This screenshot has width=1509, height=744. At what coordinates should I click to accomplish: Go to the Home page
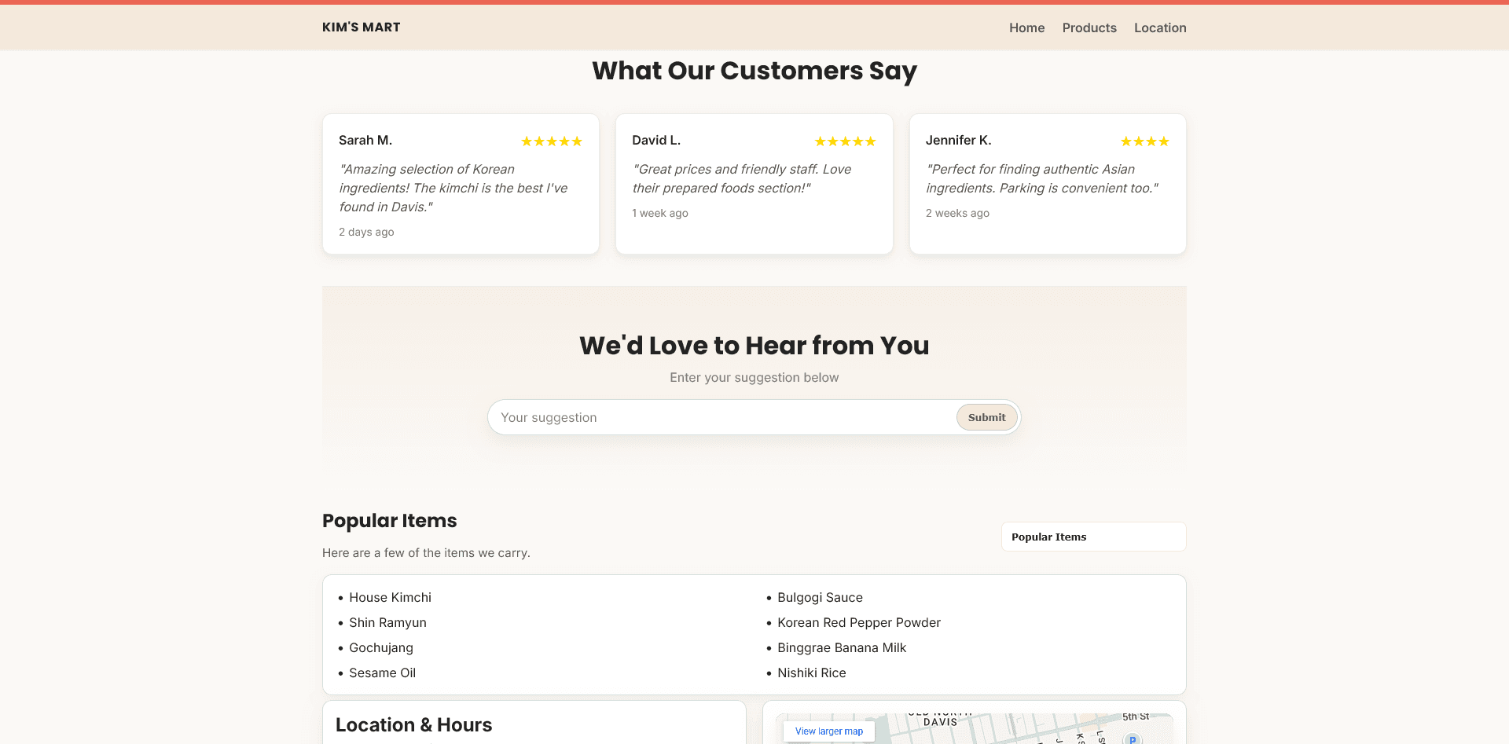click(x=1026, y=27)
